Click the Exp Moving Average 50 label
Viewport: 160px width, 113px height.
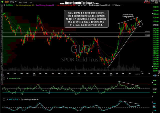(25, 5)
